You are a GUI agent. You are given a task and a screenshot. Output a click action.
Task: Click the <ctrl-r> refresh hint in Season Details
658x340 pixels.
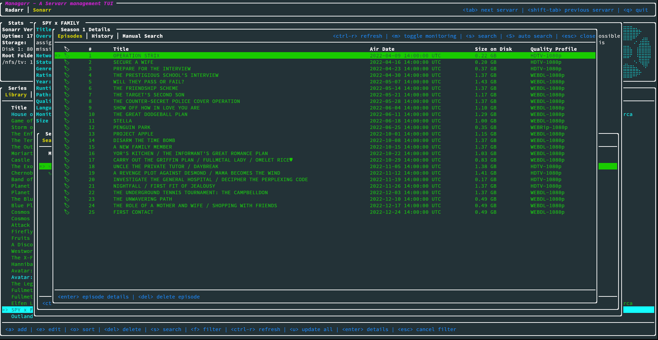[357, 36]
